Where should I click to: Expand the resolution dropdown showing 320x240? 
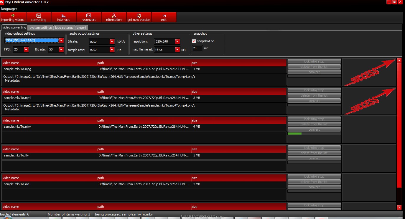pos(177,42)
